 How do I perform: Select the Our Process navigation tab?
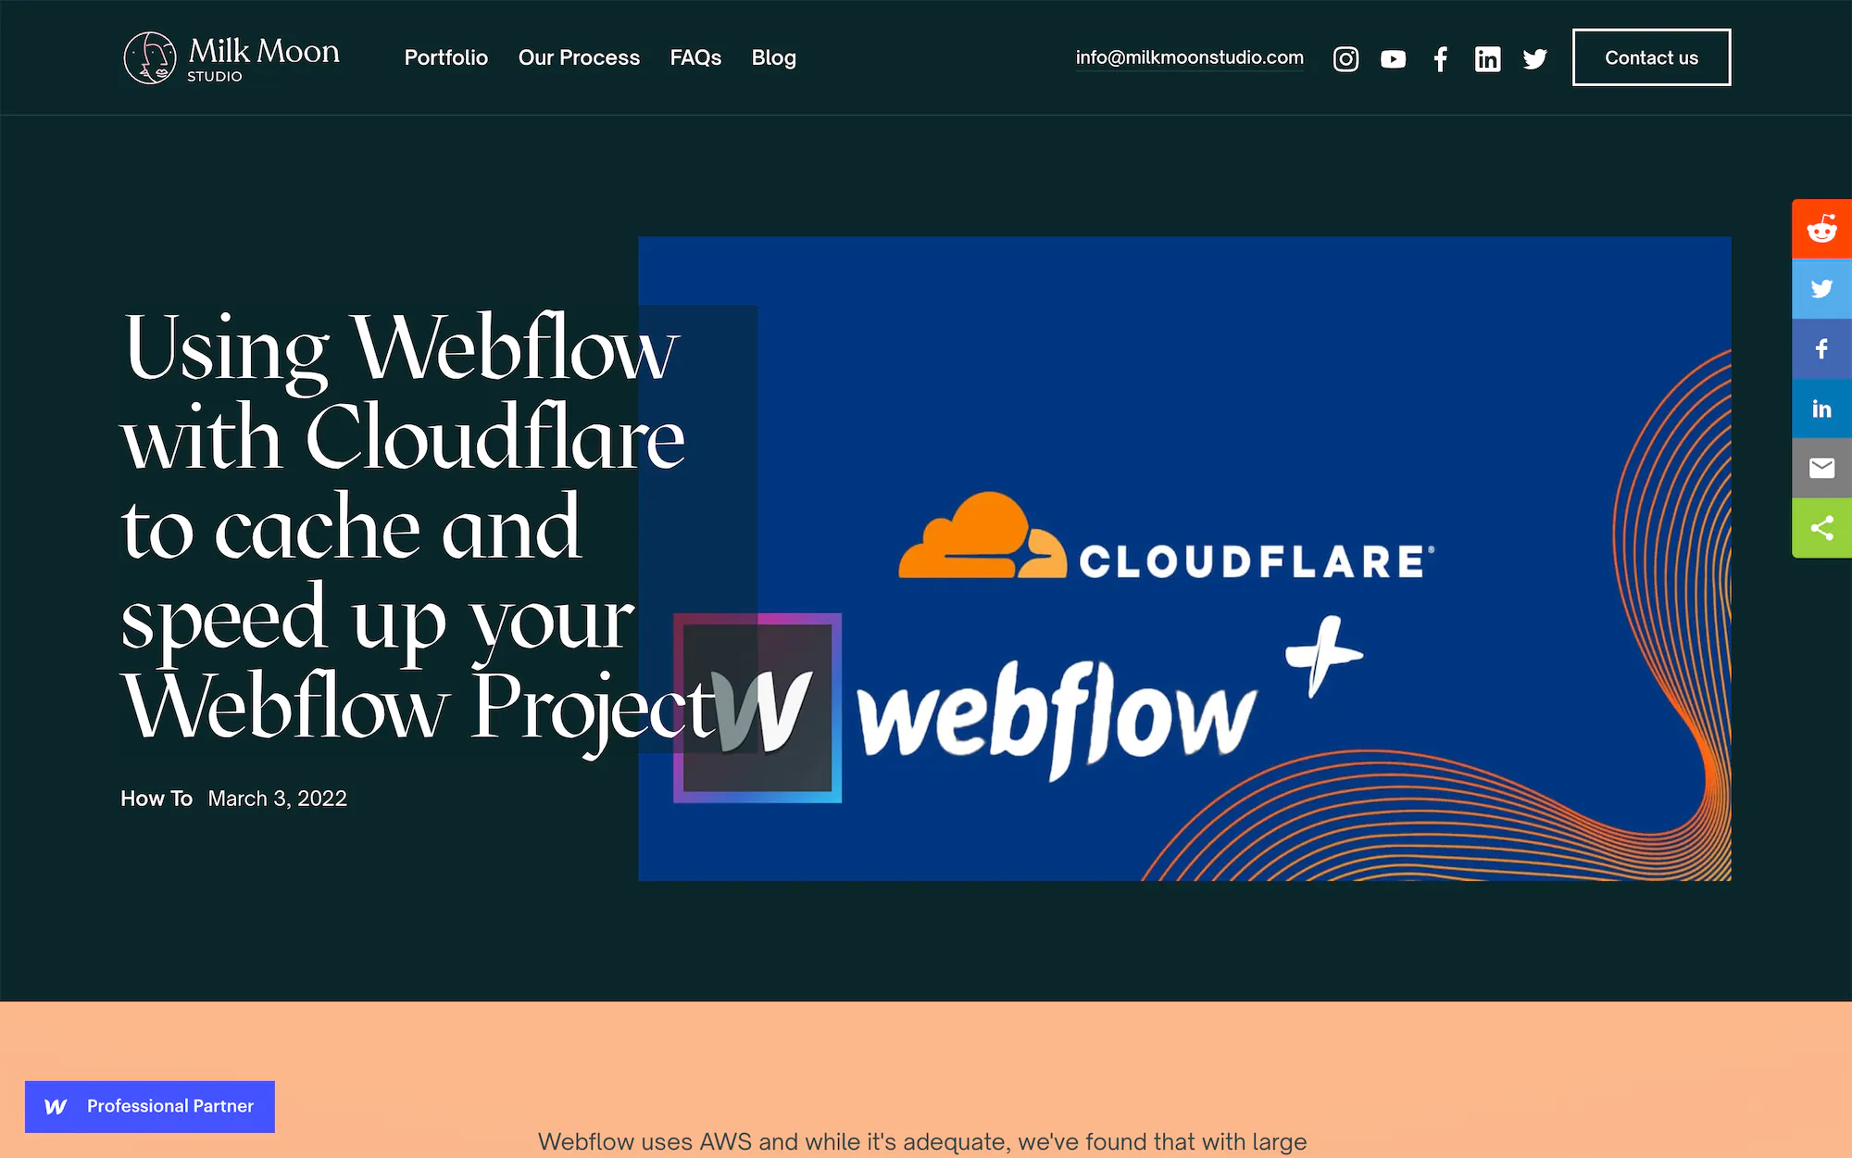click(579, 57)
